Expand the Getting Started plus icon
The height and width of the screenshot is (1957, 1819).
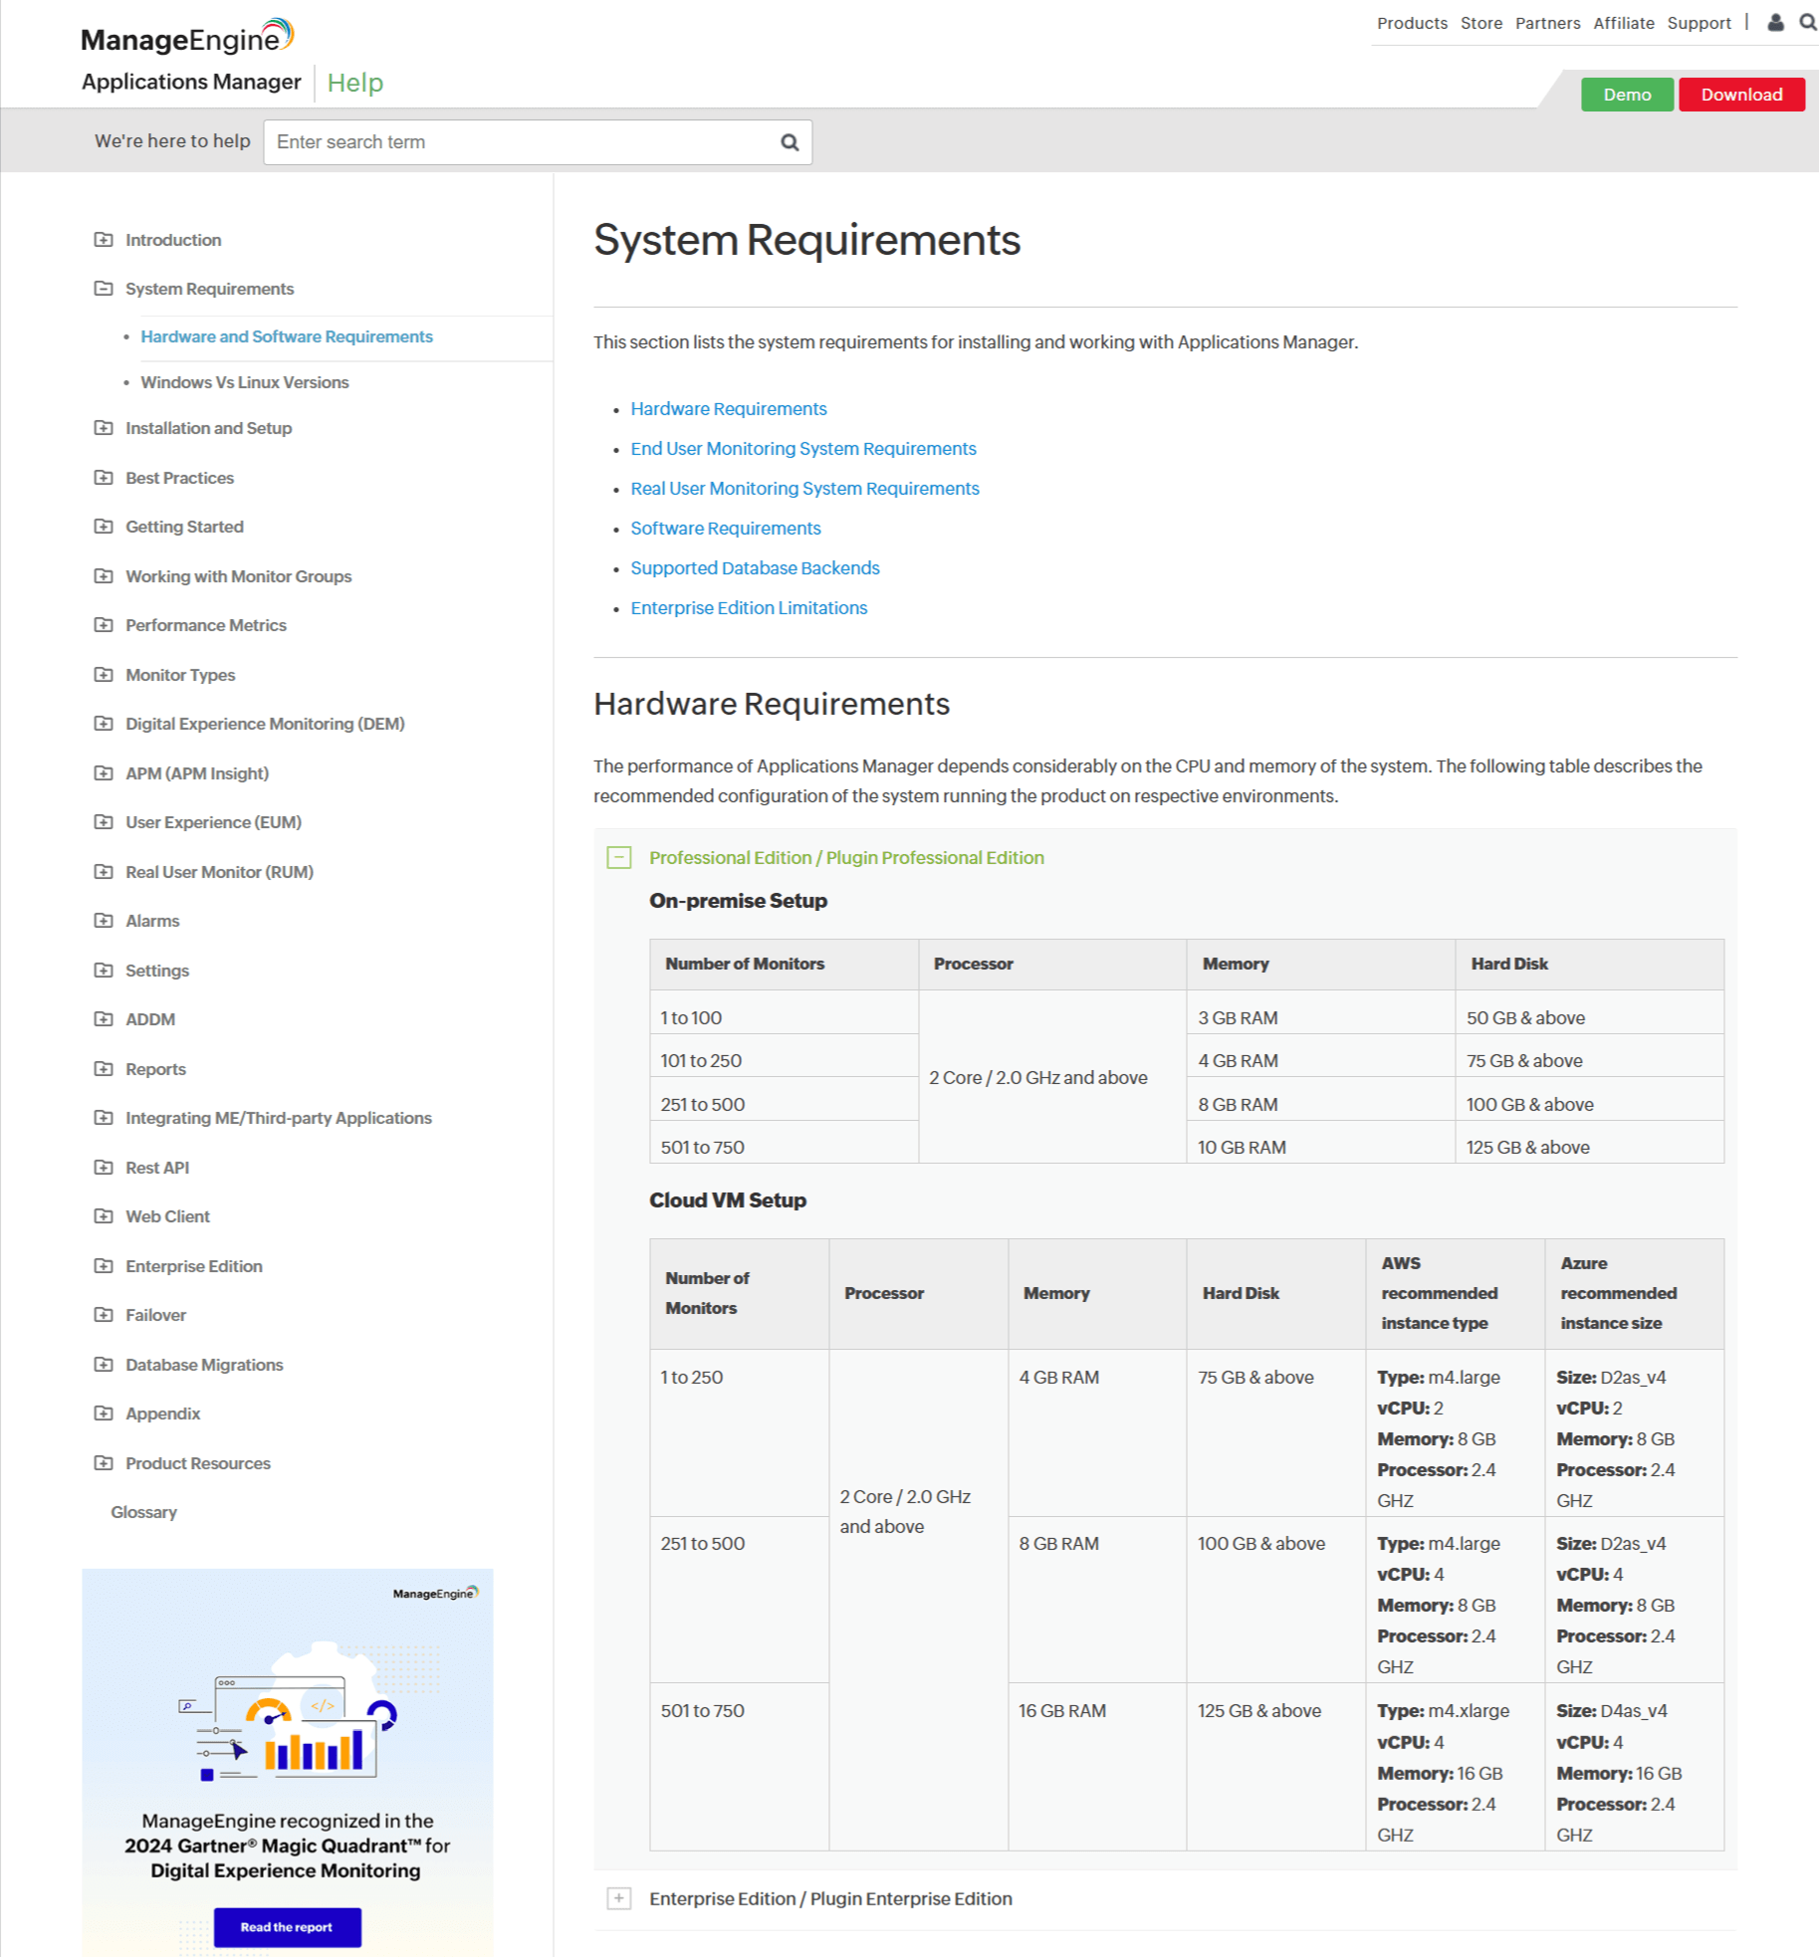[x=104, y=527]
